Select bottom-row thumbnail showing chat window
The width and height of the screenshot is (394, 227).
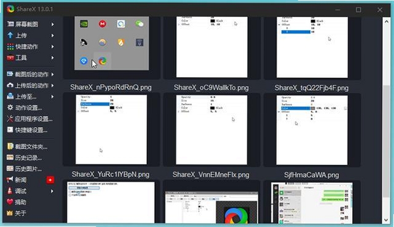[x=312, y=202]
